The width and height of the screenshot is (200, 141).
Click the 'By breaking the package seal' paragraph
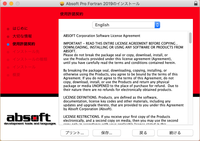coord(121,80)
